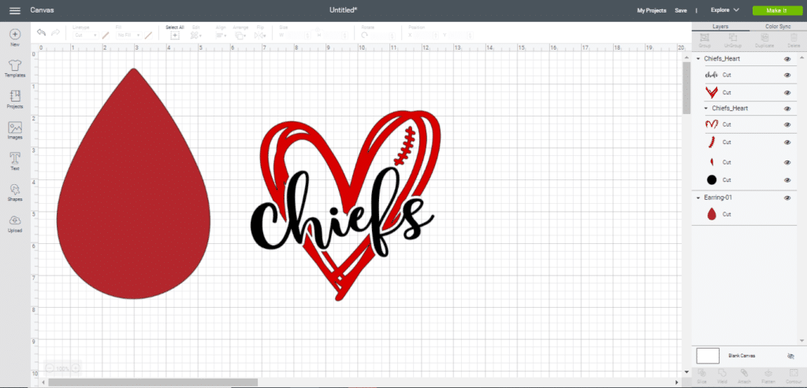Switch to the Layers tab
Image resolution: width=807 pixels, height=388 pixels.
tap(720, 26)
